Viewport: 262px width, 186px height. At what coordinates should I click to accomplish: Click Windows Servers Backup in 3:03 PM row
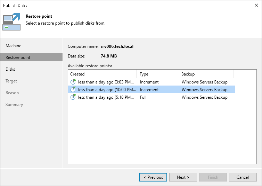coord(205,82)
